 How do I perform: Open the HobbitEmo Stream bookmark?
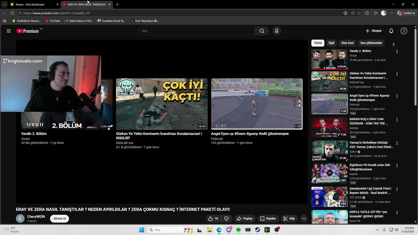(26, 21)
